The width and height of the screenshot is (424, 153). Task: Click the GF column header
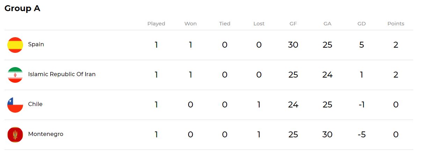293,24
